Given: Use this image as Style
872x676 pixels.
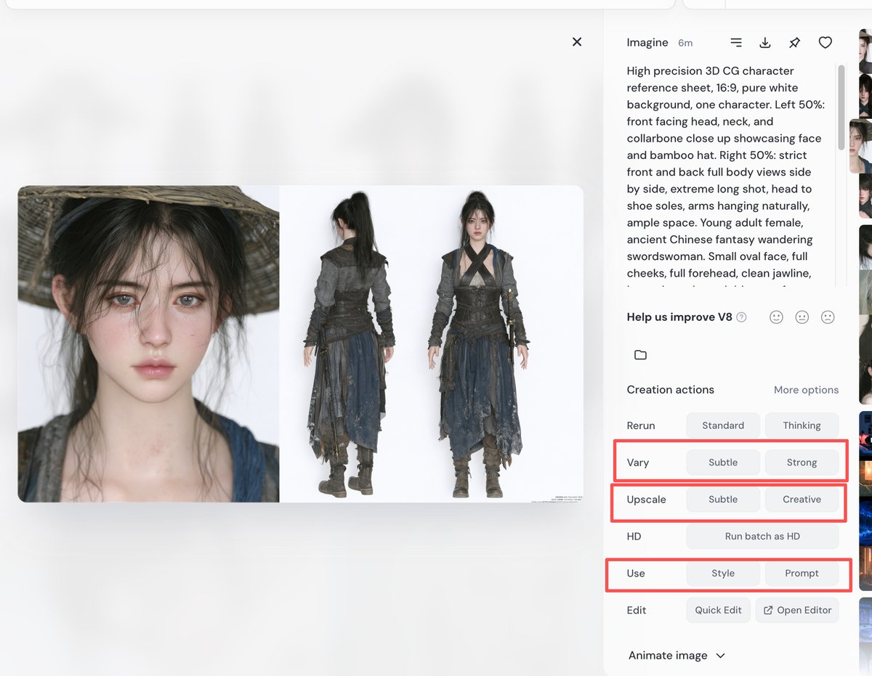Looking at the screenshot, I should click(723, 574).
